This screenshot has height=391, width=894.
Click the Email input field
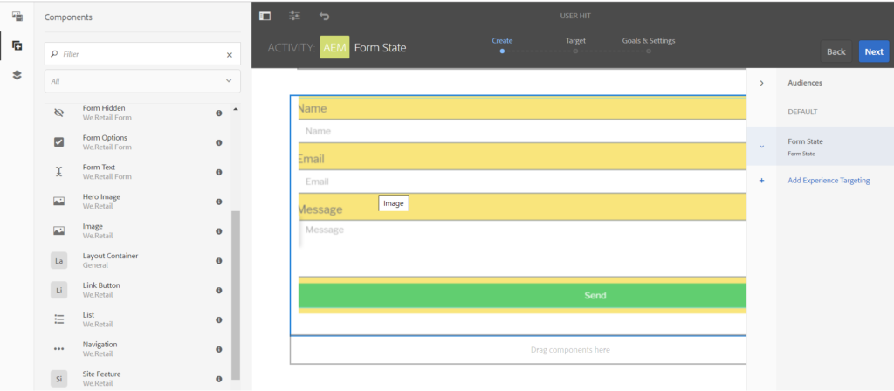(x=522, y=182)
